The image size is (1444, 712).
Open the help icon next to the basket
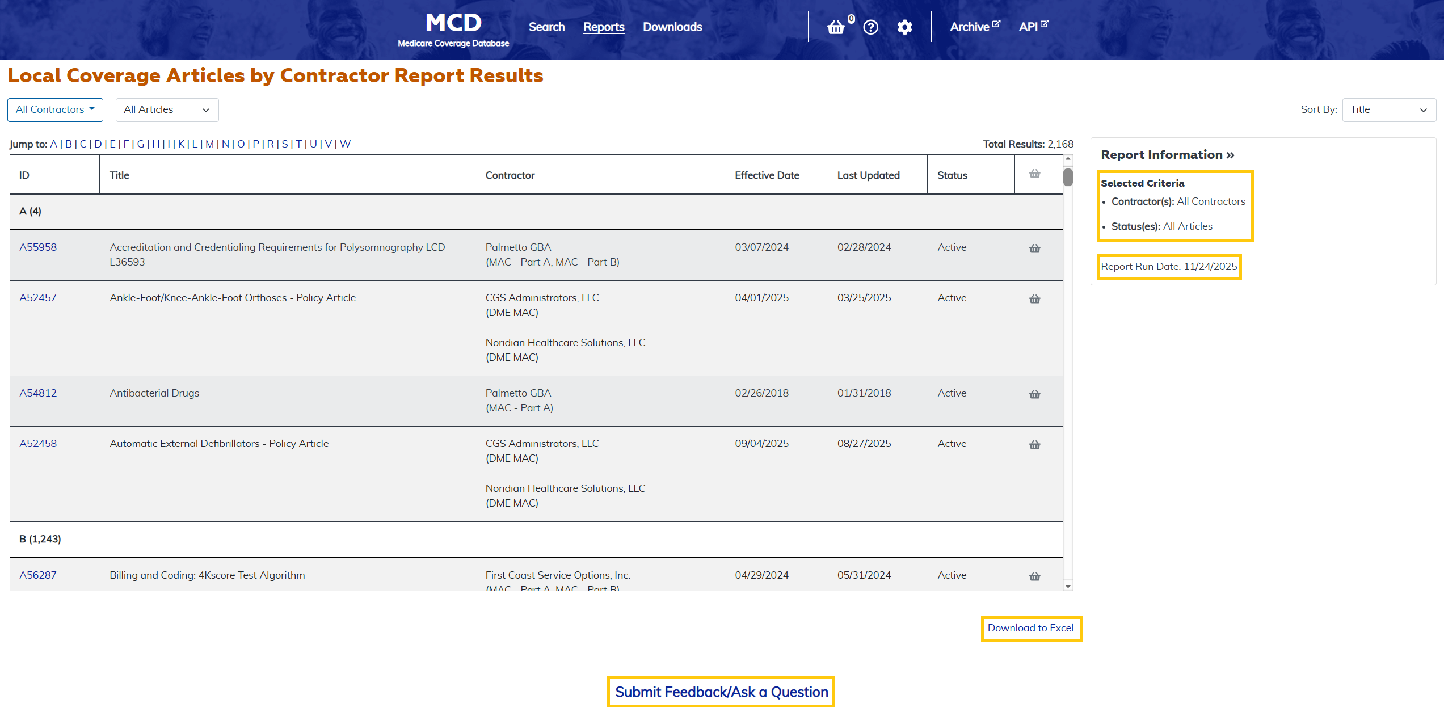pyautogui.click(x=870, y=27)
